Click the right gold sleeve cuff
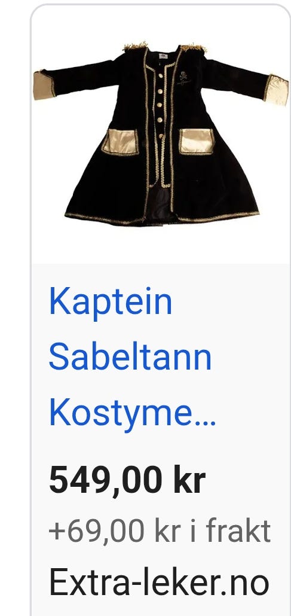 point(277,90)
